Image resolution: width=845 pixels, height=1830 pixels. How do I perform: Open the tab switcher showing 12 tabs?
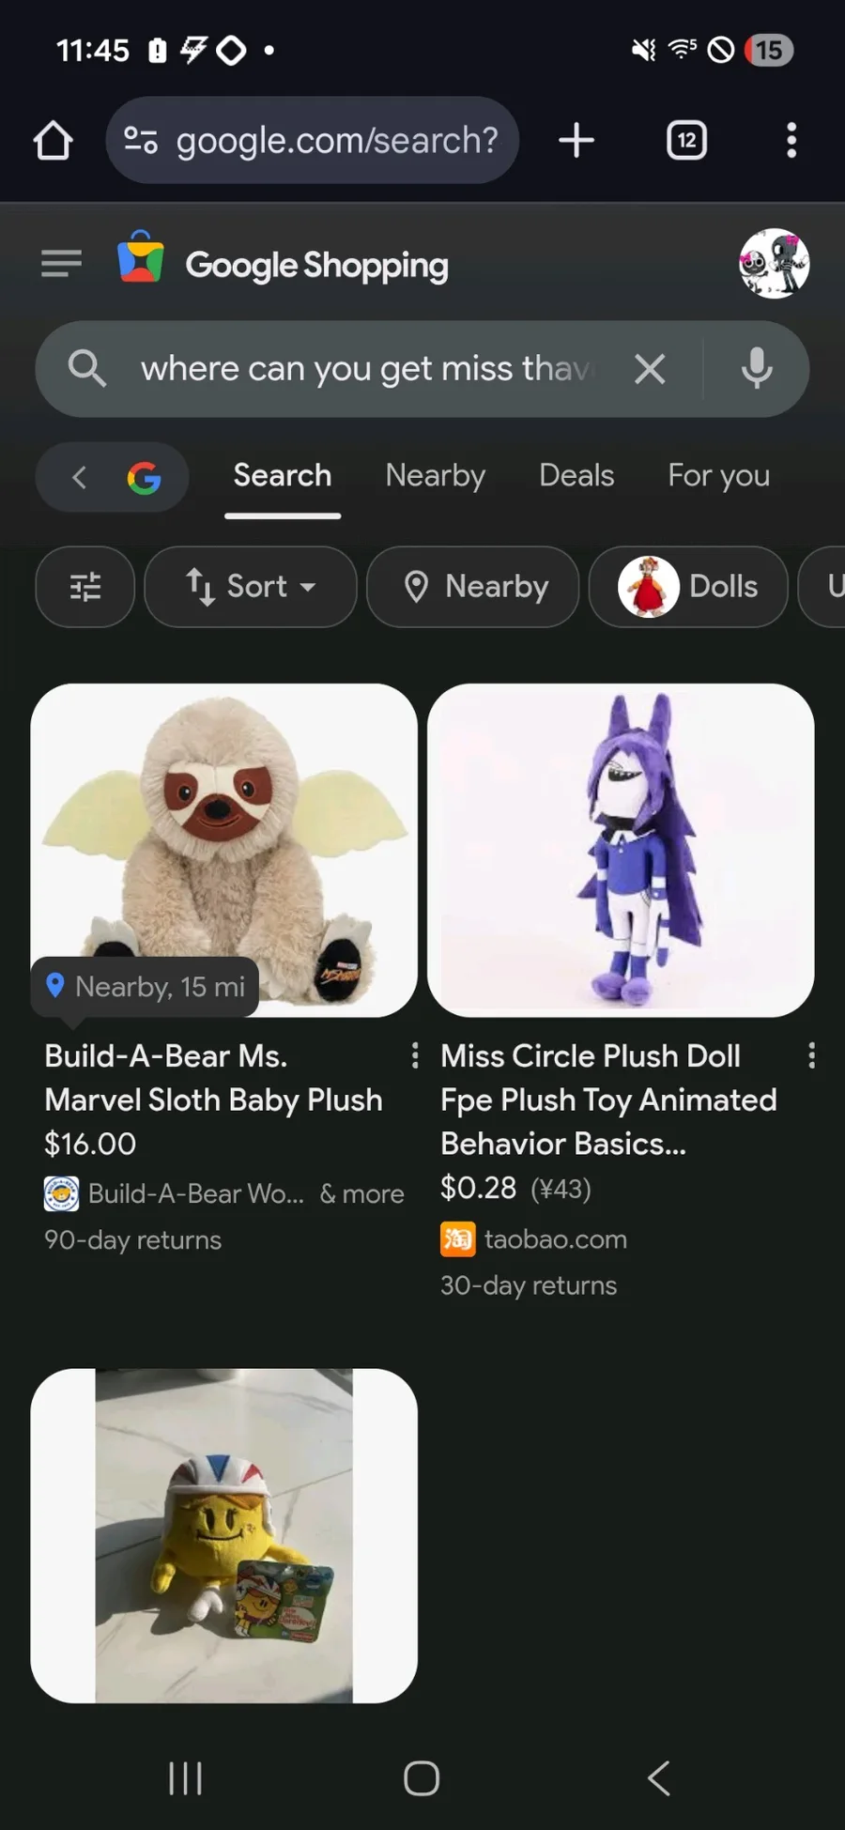point(686,141)
